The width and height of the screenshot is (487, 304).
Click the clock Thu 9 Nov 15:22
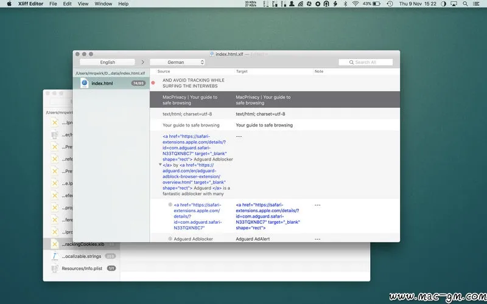(418, 4)
